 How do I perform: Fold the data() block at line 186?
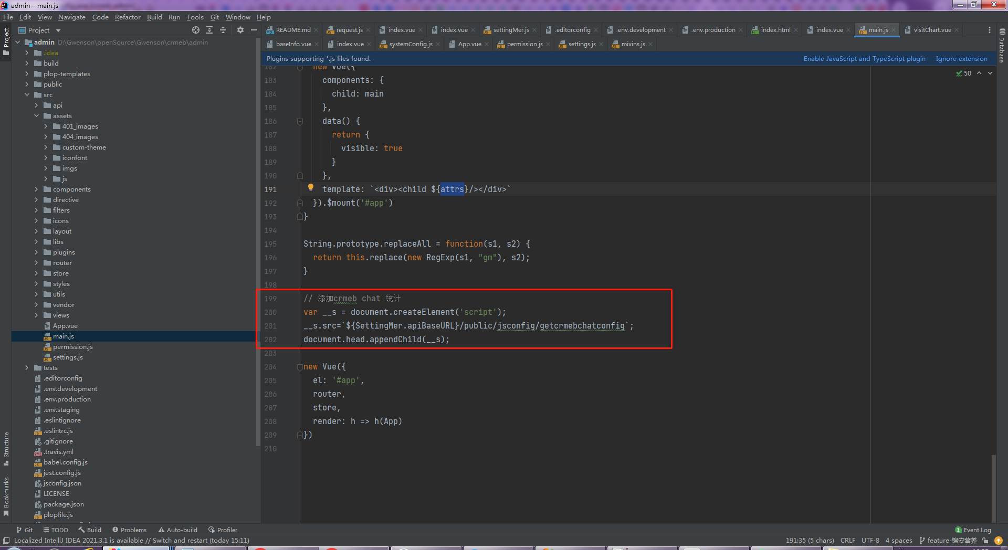tap(300, 121)
